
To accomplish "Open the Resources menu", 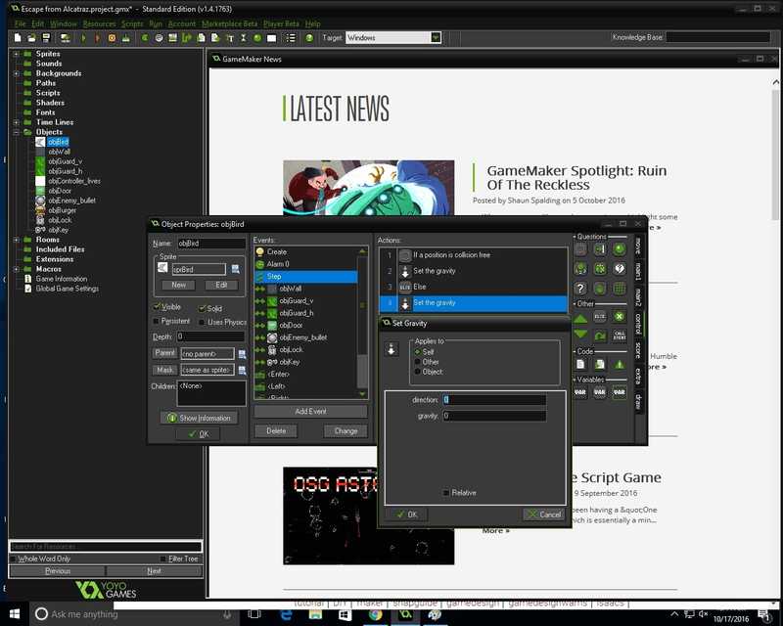I will point(99,23).
